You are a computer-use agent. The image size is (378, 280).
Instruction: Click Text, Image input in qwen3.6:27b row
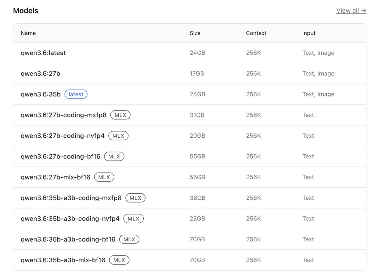tap(318, 74)
